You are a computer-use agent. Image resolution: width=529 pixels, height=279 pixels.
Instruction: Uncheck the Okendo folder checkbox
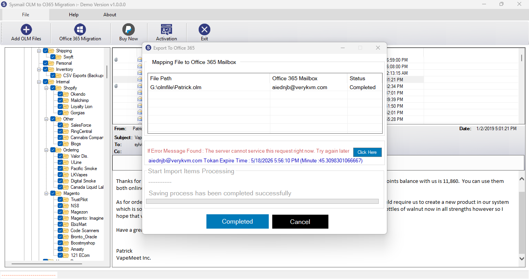(x=60, y=94)
